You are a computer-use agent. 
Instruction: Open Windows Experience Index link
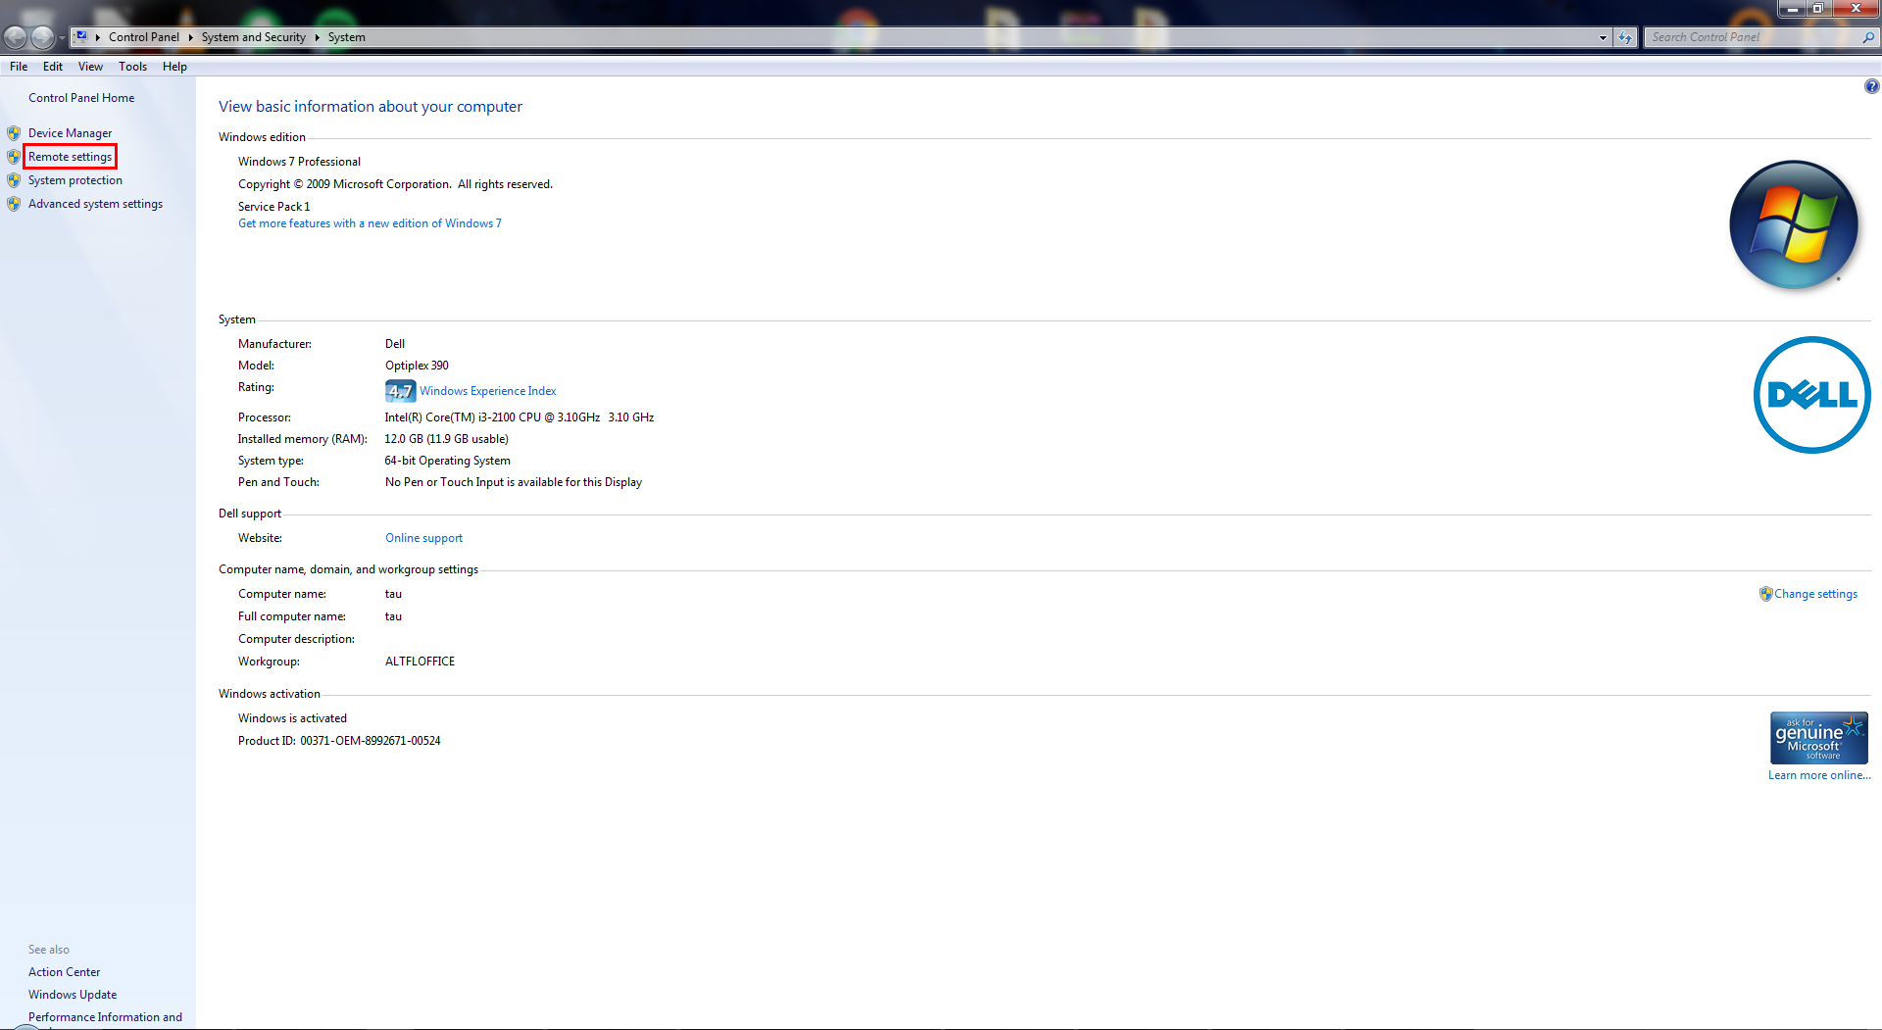pyautogui.click(x=487, y=391)
